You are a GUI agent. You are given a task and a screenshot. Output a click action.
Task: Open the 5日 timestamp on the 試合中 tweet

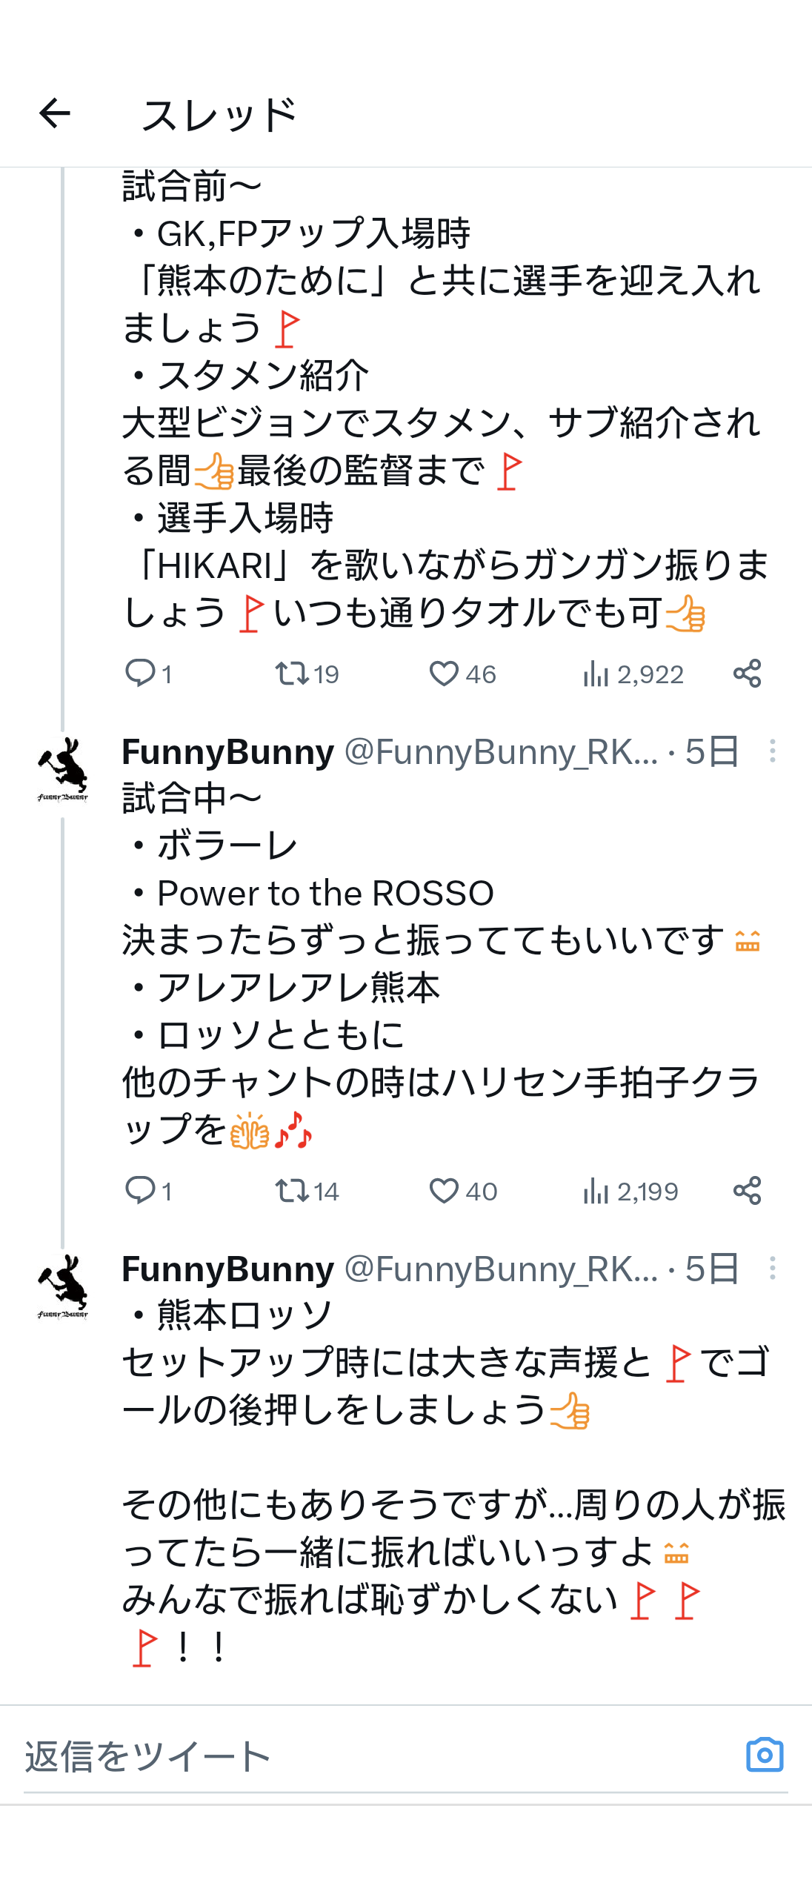point(711,751)
